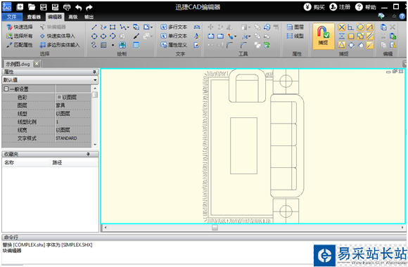
Task: Switch to the 查看器 viewer tab
Action: tap(34, 17)
